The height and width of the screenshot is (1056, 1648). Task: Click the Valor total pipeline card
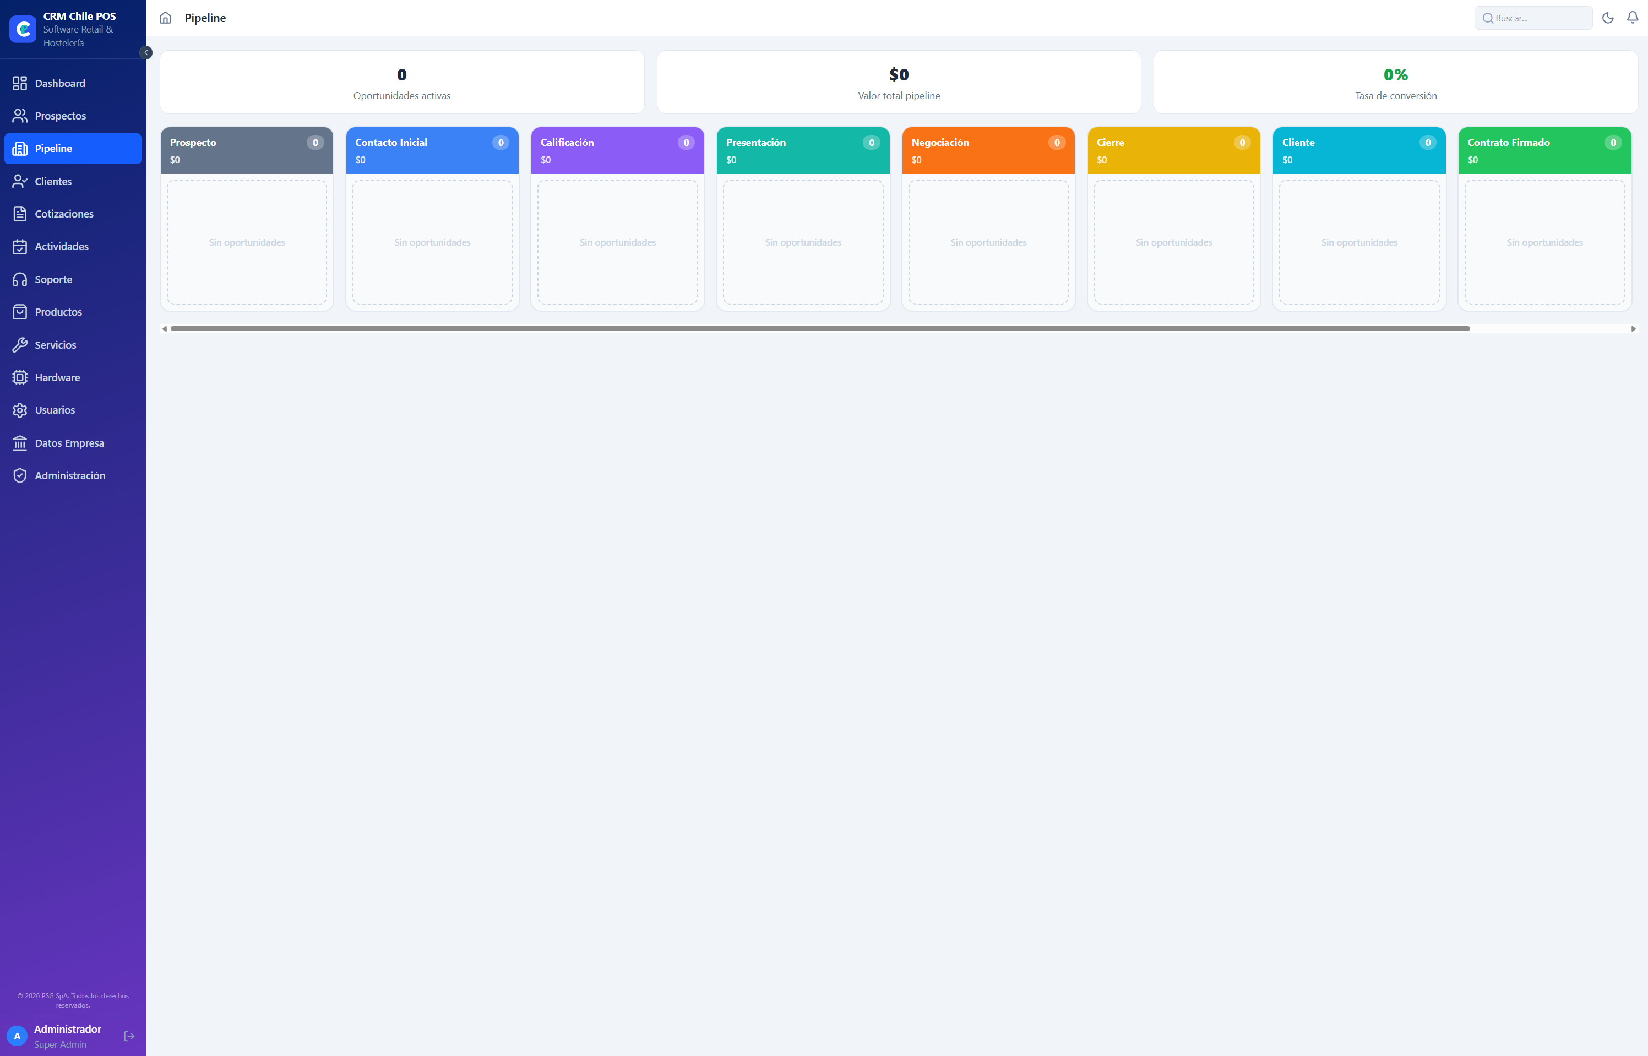coord(899,82)
